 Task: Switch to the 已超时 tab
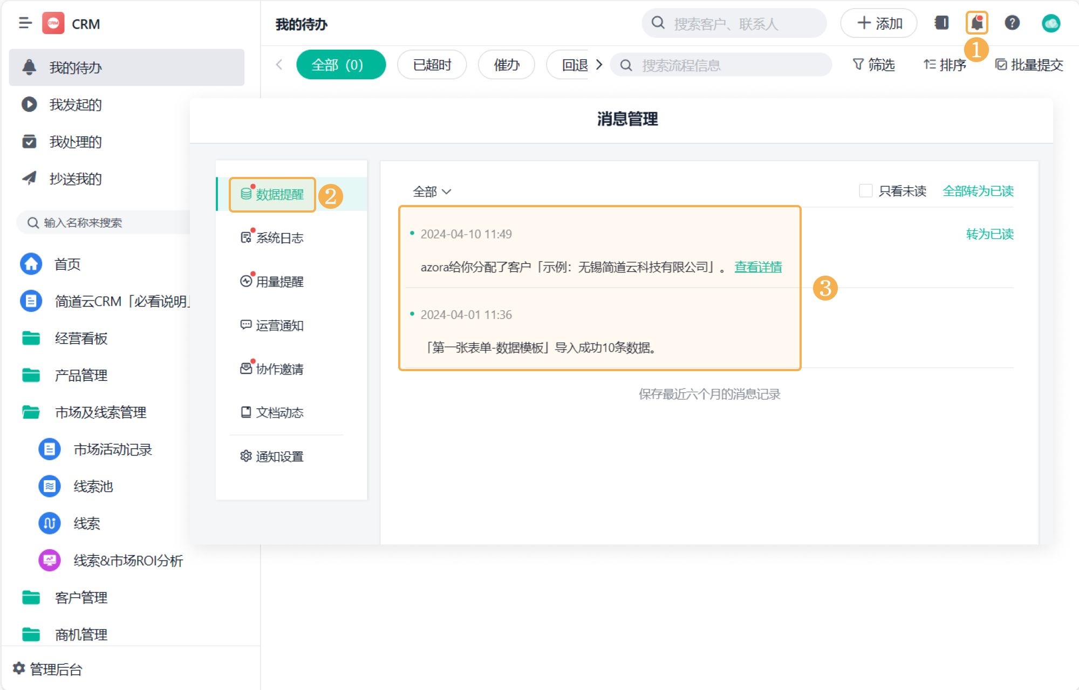(x=432, y=65)
